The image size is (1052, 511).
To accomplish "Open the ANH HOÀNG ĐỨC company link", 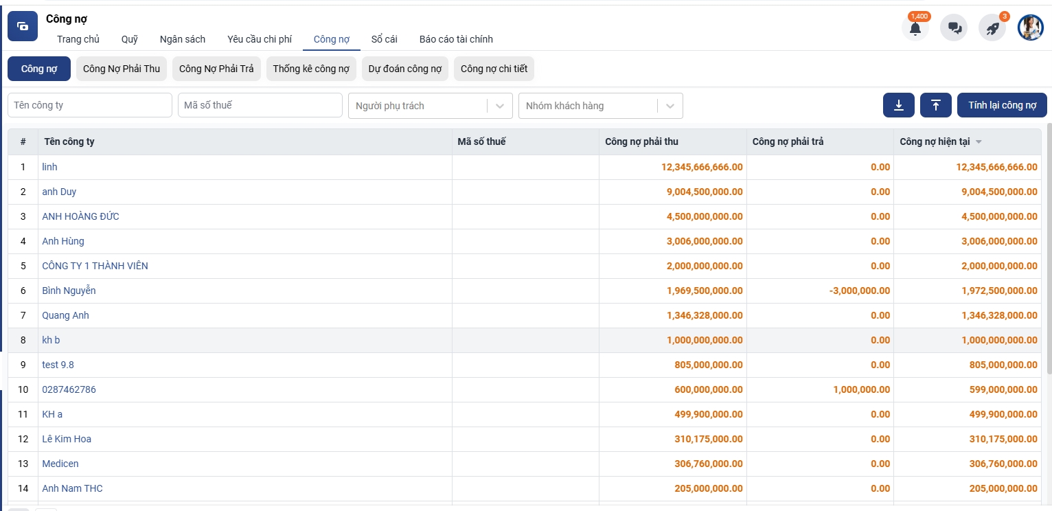I will (x=80, y=216).
